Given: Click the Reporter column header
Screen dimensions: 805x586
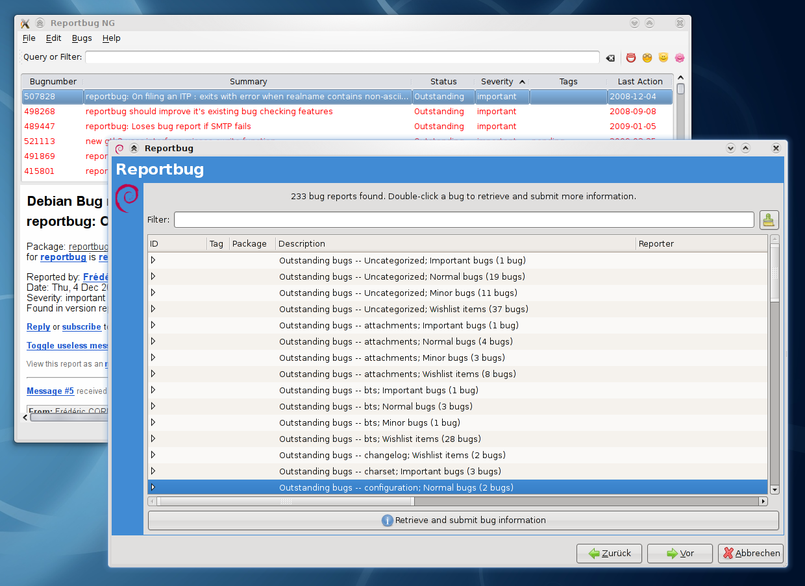Looking at the screenshot, I should [x=701, y=244].
